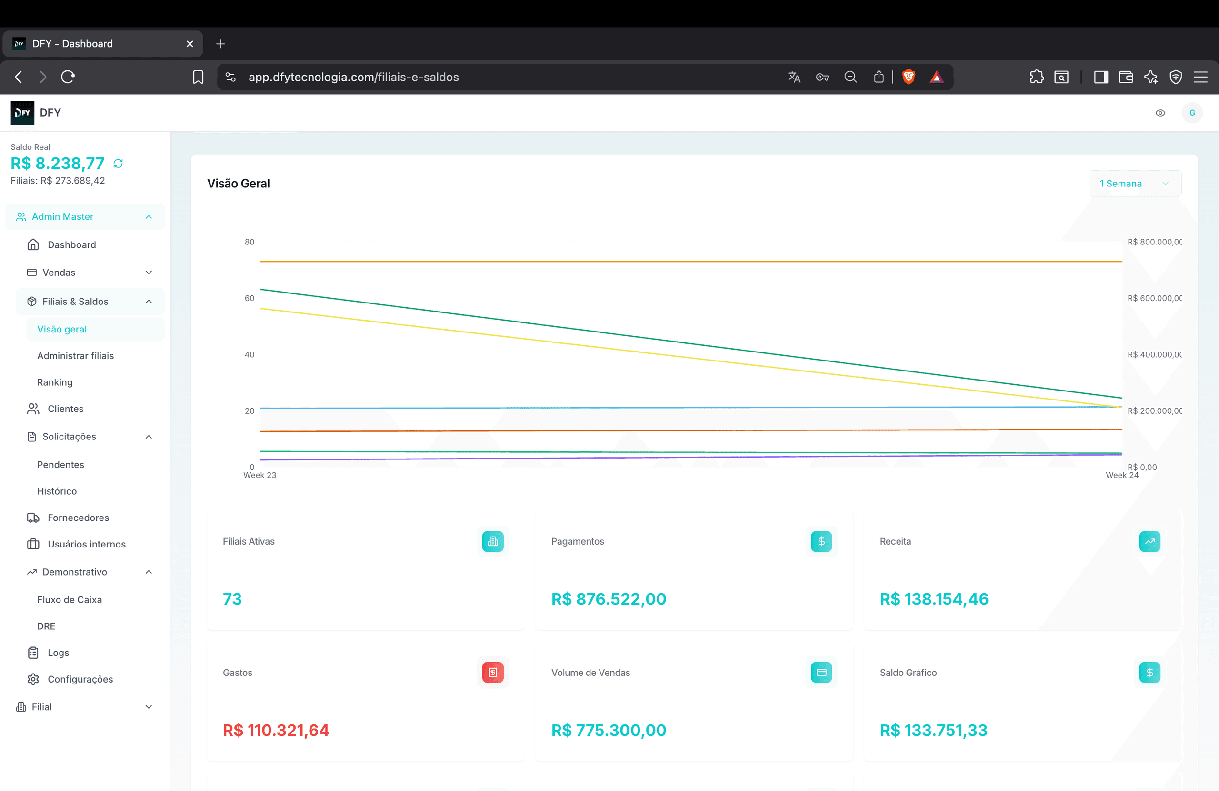Reload the current page
Image resolution: width=1219 pixels, height=791 pixels.
pos(68,77)
